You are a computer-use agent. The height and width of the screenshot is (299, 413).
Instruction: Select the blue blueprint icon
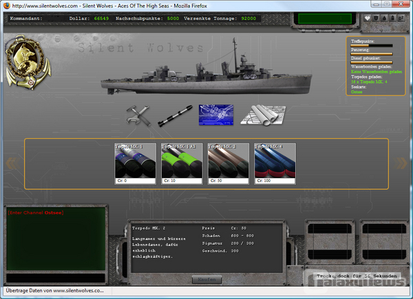pyautogui.click(x=216, y=115)
